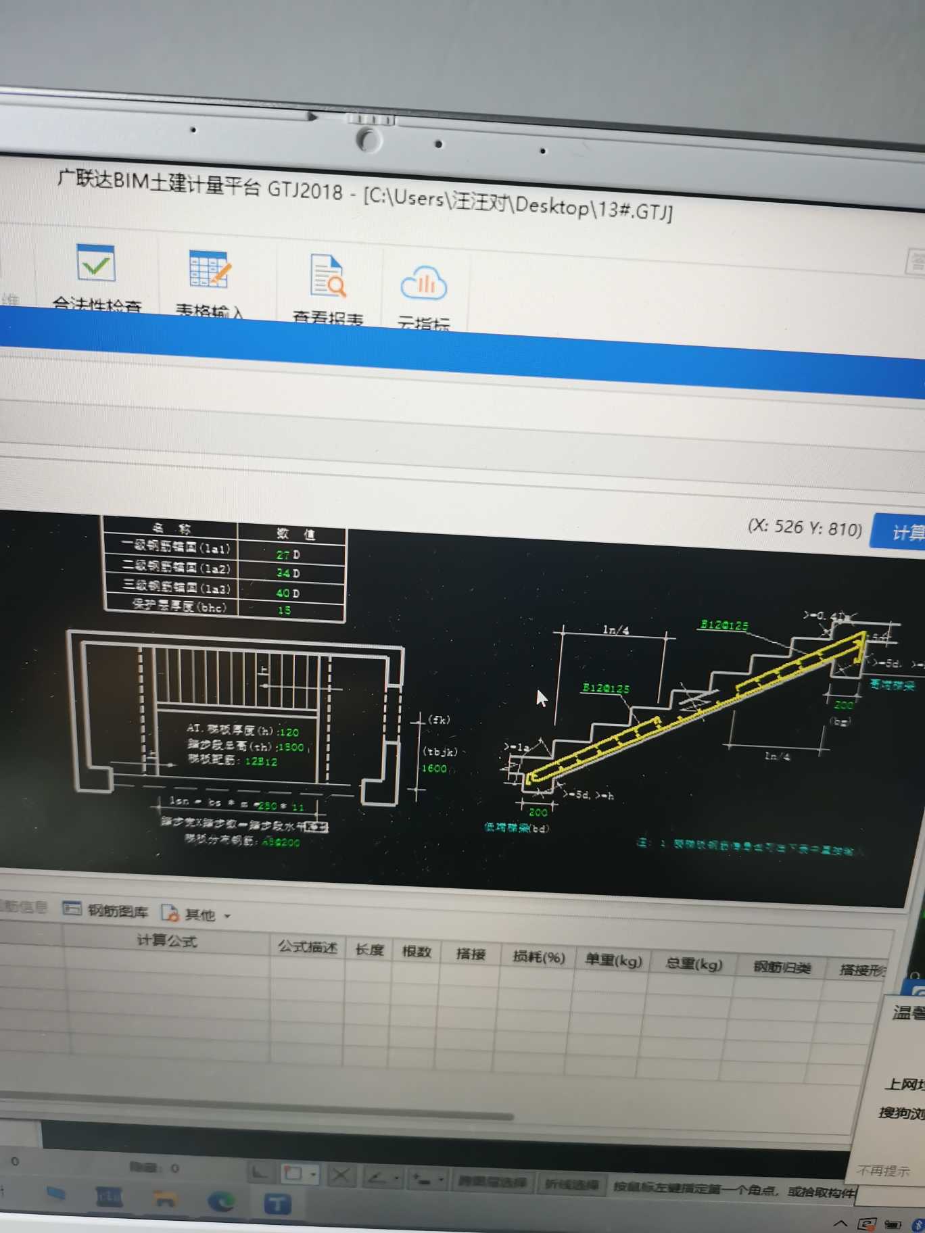925x1233 pixels.
Task: Click the cross X icon in status bar
Action: tap(341, 1176)
